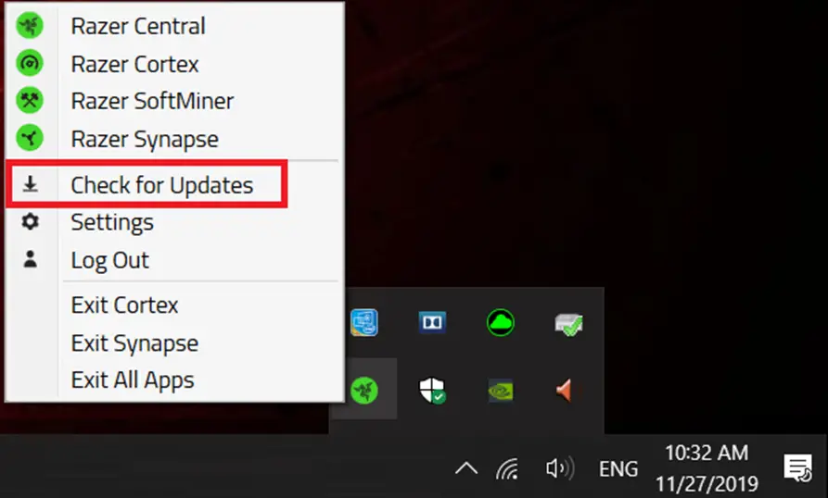Image resolution: width=828 pixels, height=498 pixels.
Task: Open taskbar volume control
Action: point(560,468)
